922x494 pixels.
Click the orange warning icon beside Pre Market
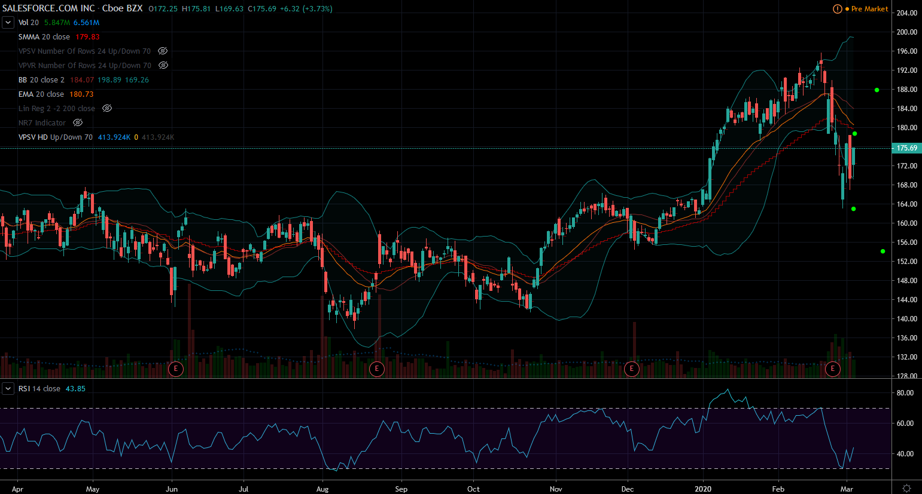(x=838, y=9)
